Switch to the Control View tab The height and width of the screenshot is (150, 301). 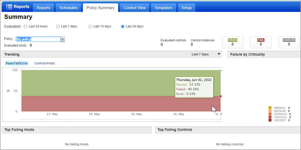(x=134, y=8)
